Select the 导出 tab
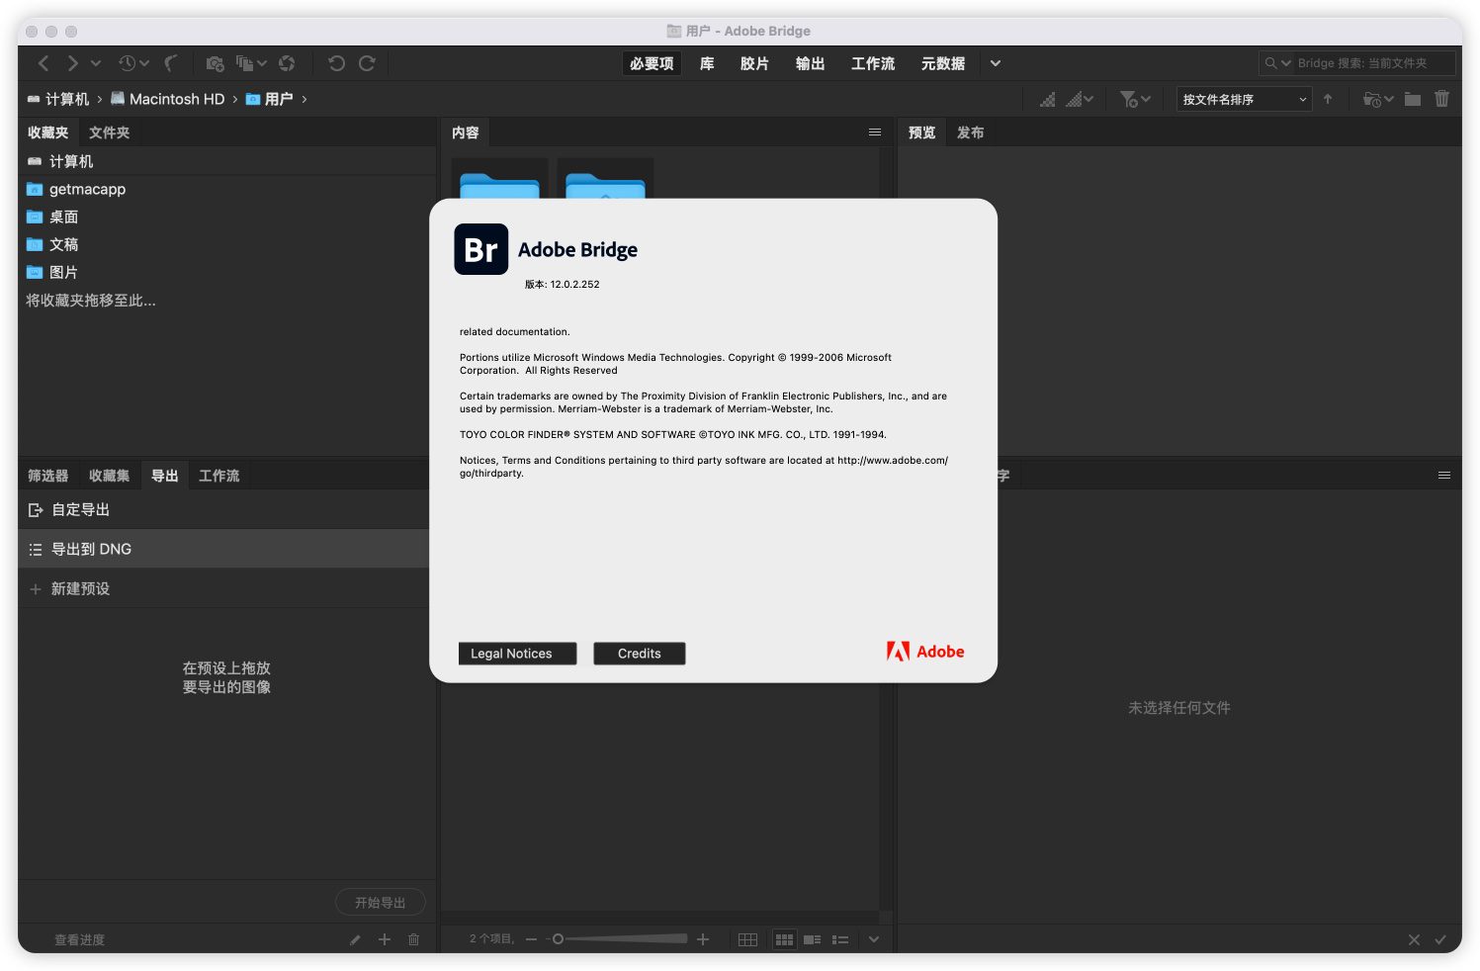Image resolution: width=1480 pixels, height=971 pixels. coord(164,476)
